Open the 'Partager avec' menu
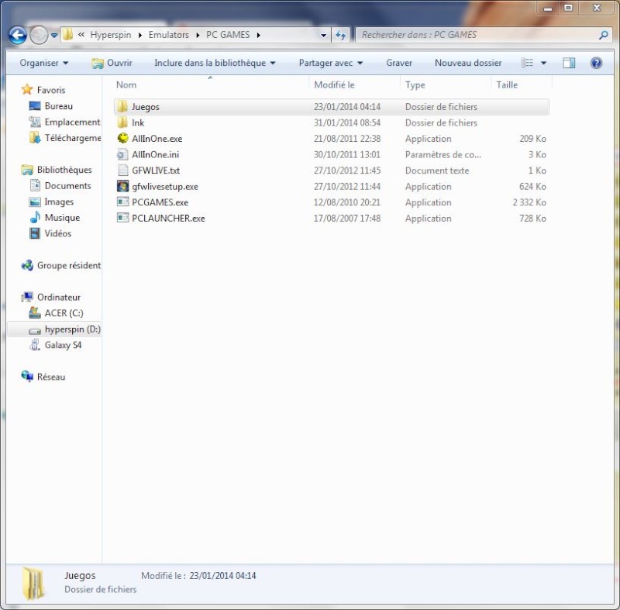The width and height of the screenshot is (620, 610). pos(331,63)
